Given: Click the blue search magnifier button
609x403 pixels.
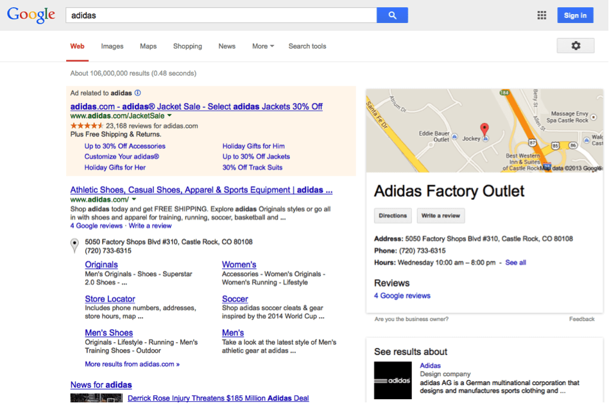Looking at the screenshot, I should tap(392, 15).
